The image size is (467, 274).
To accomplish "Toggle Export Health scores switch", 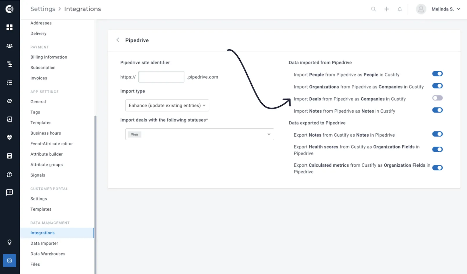I will [438, 149].
